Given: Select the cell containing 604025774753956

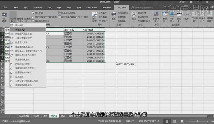Looking at the screenshot, I should [x=121, y=64].
